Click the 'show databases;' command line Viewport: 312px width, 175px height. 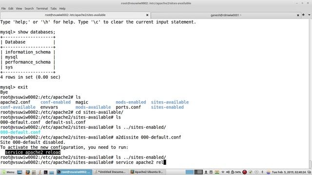click(x=28, y=32)
